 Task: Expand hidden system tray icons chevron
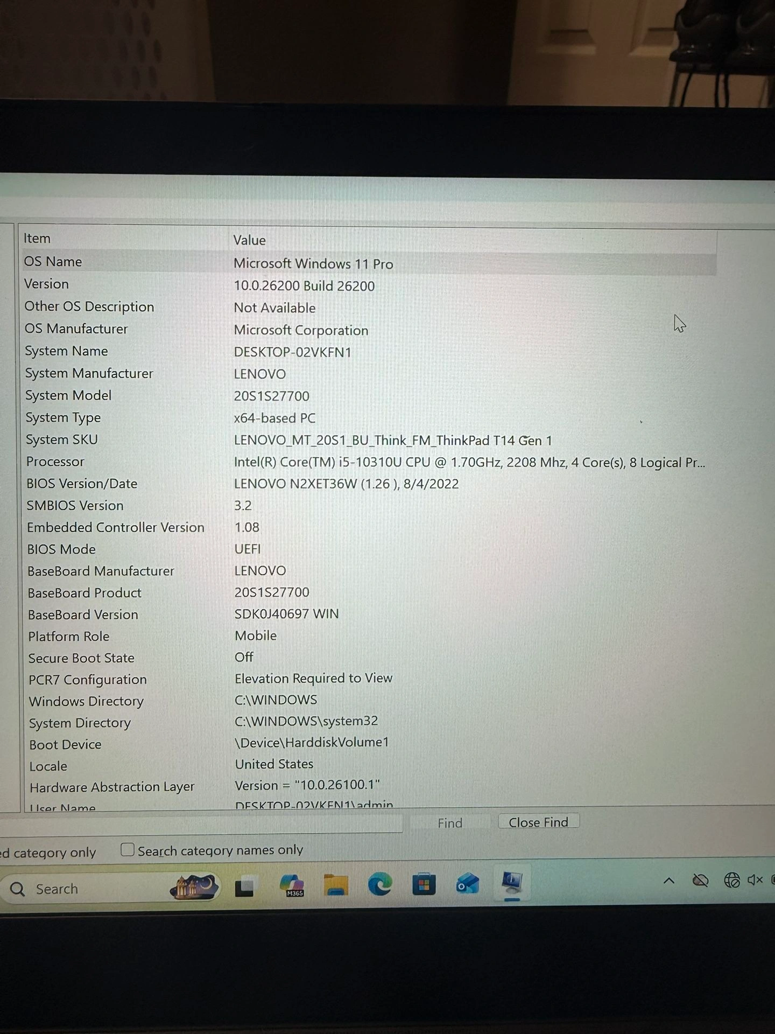(669, 881)
